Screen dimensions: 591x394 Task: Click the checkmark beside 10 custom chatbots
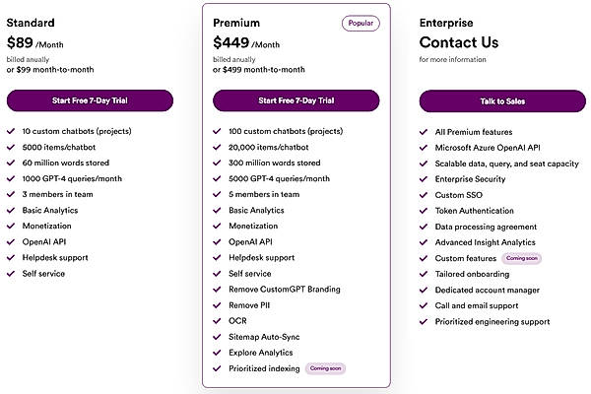pyautogui.click(x=11, y=131)
